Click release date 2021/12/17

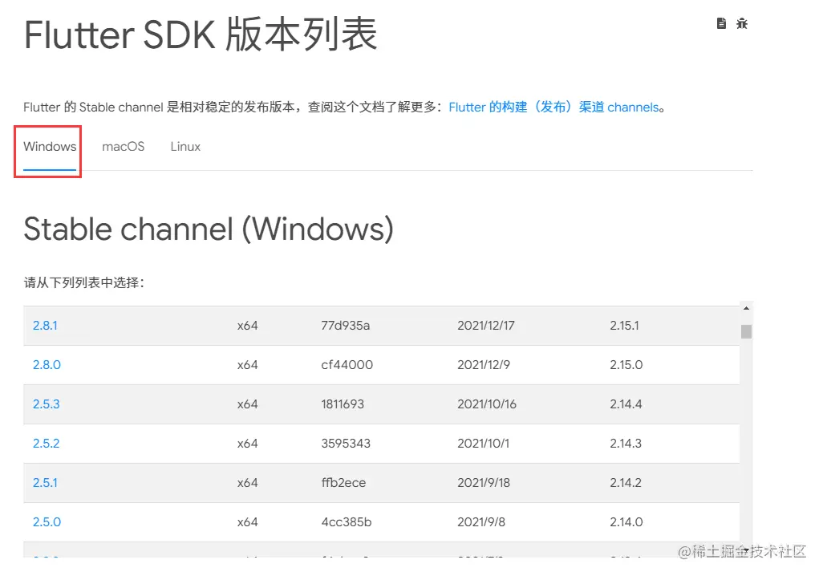tap(486, 326)
